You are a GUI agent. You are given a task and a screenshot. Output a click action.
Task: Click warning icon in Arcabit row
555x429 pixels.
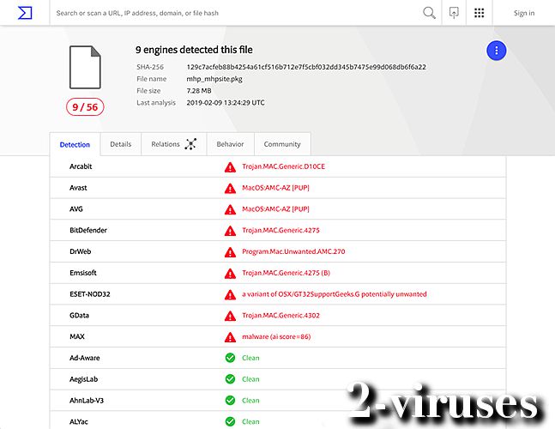(x=230, y=167)
